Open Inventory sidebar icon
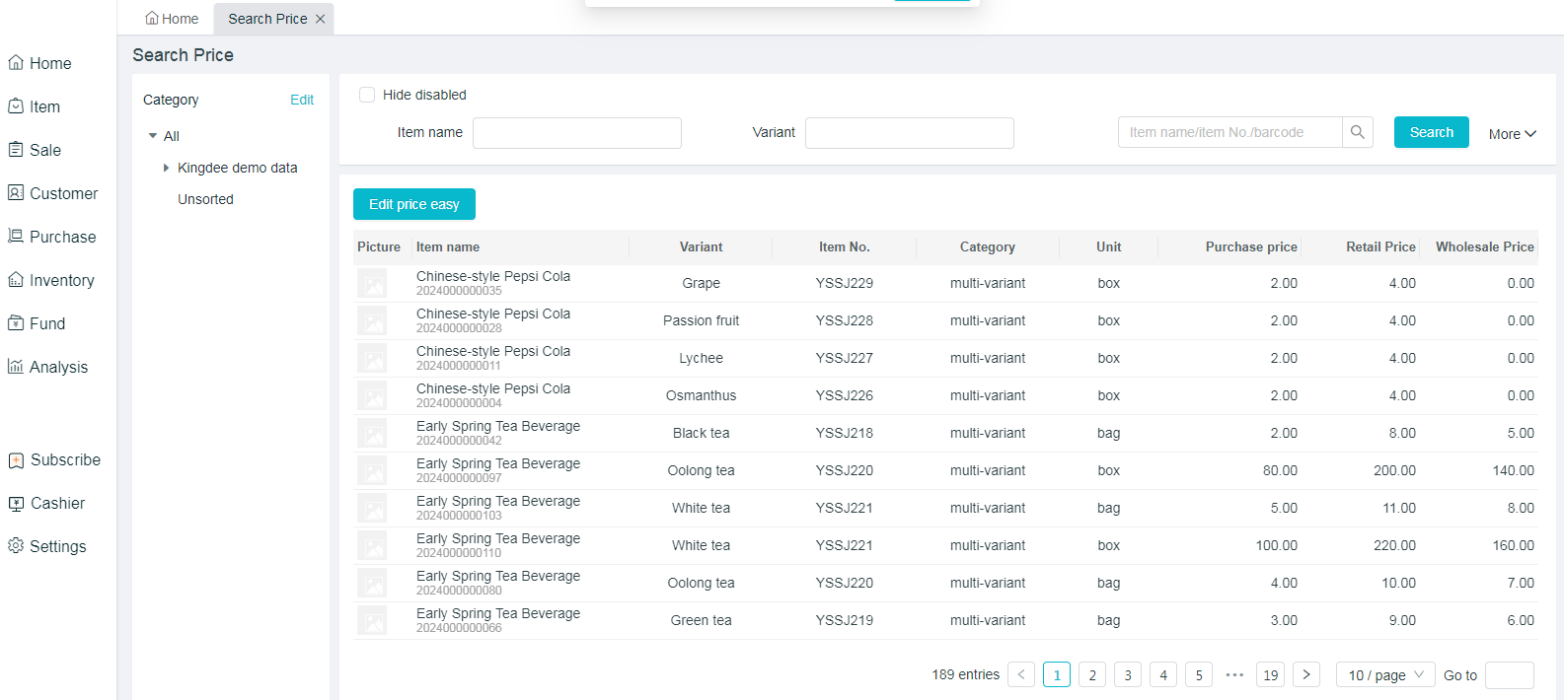This screenshot has height=700, width=1564. coord(16,280)
